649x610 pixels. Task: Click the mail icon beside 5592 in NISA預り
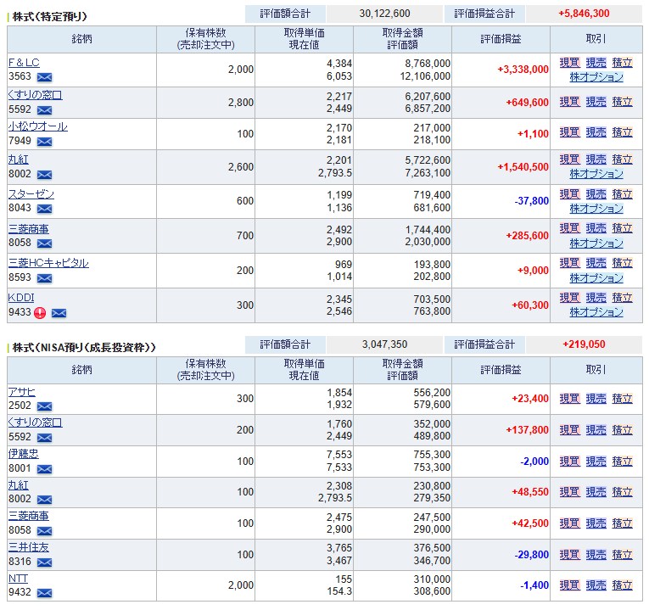44,438
